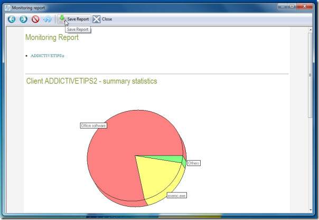Go back with the blue left arrow
This screenshot has width=319, height=220.
pos(12,19)
